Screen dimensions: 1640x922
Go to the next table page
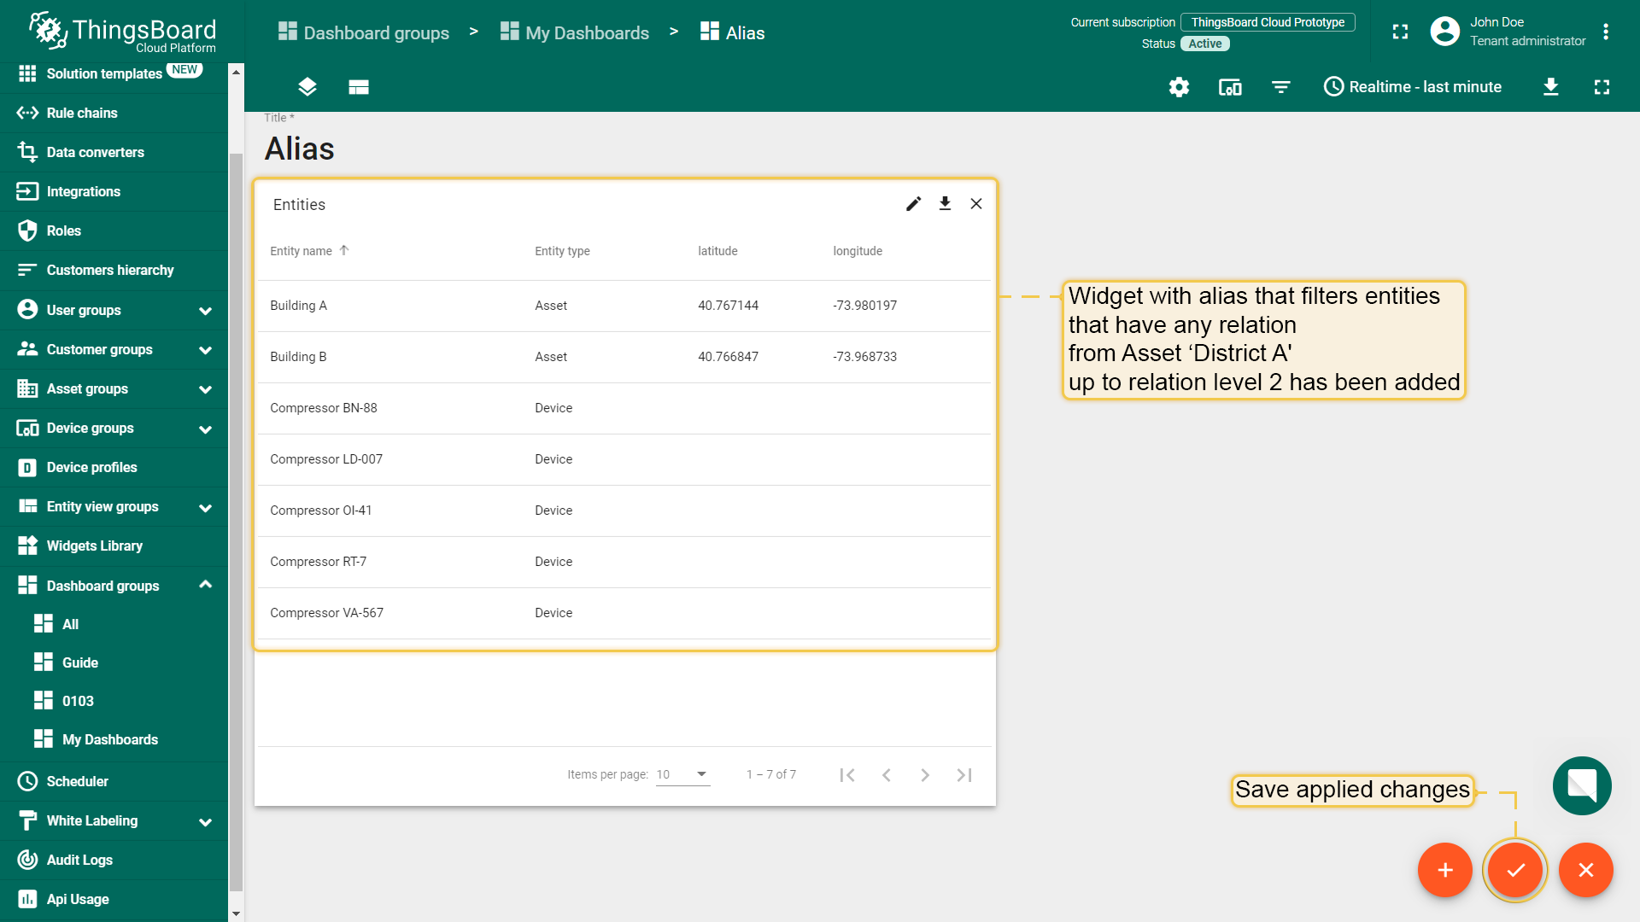(925, 775)
